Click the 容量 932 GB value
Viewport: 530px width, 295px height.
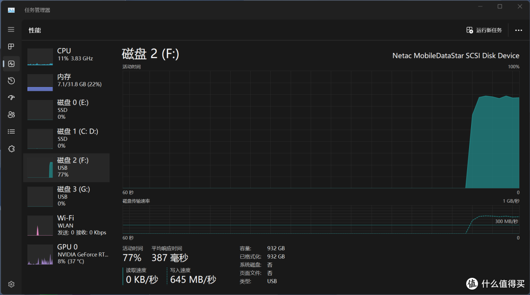click(276, 248)
